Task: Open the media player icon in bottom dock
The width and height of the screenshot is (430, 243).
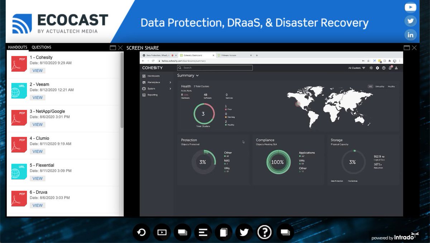Action: click(162, 232)
